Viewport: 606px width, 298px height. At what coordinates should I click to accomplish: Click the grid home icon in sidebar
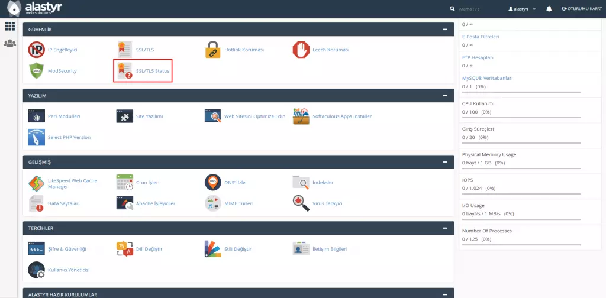(10, 26)
